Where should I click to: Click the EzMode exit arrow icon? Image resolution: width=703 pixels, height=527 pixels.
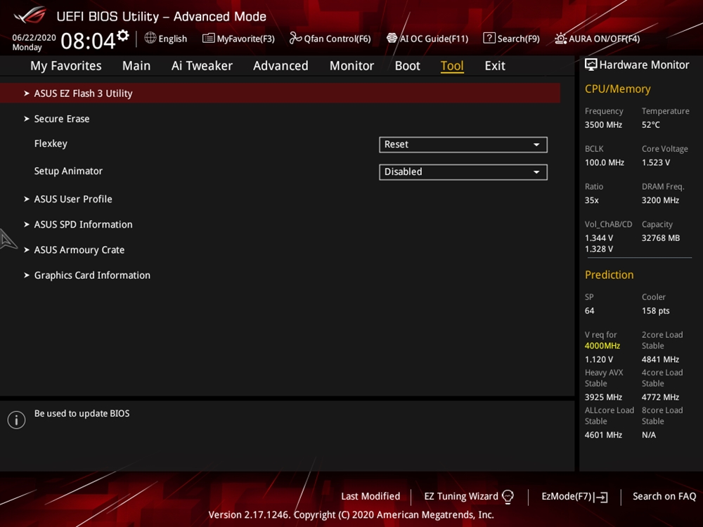(601, 497)
